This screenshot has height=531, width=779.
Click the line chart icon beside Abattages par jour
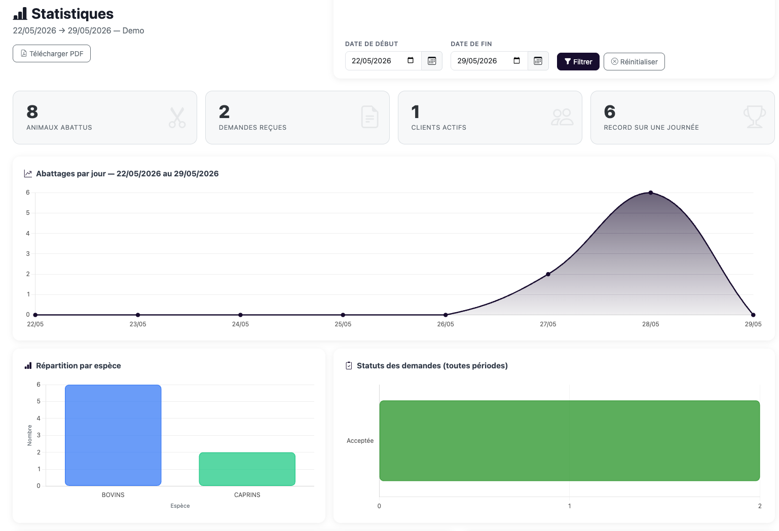point(28,174)
